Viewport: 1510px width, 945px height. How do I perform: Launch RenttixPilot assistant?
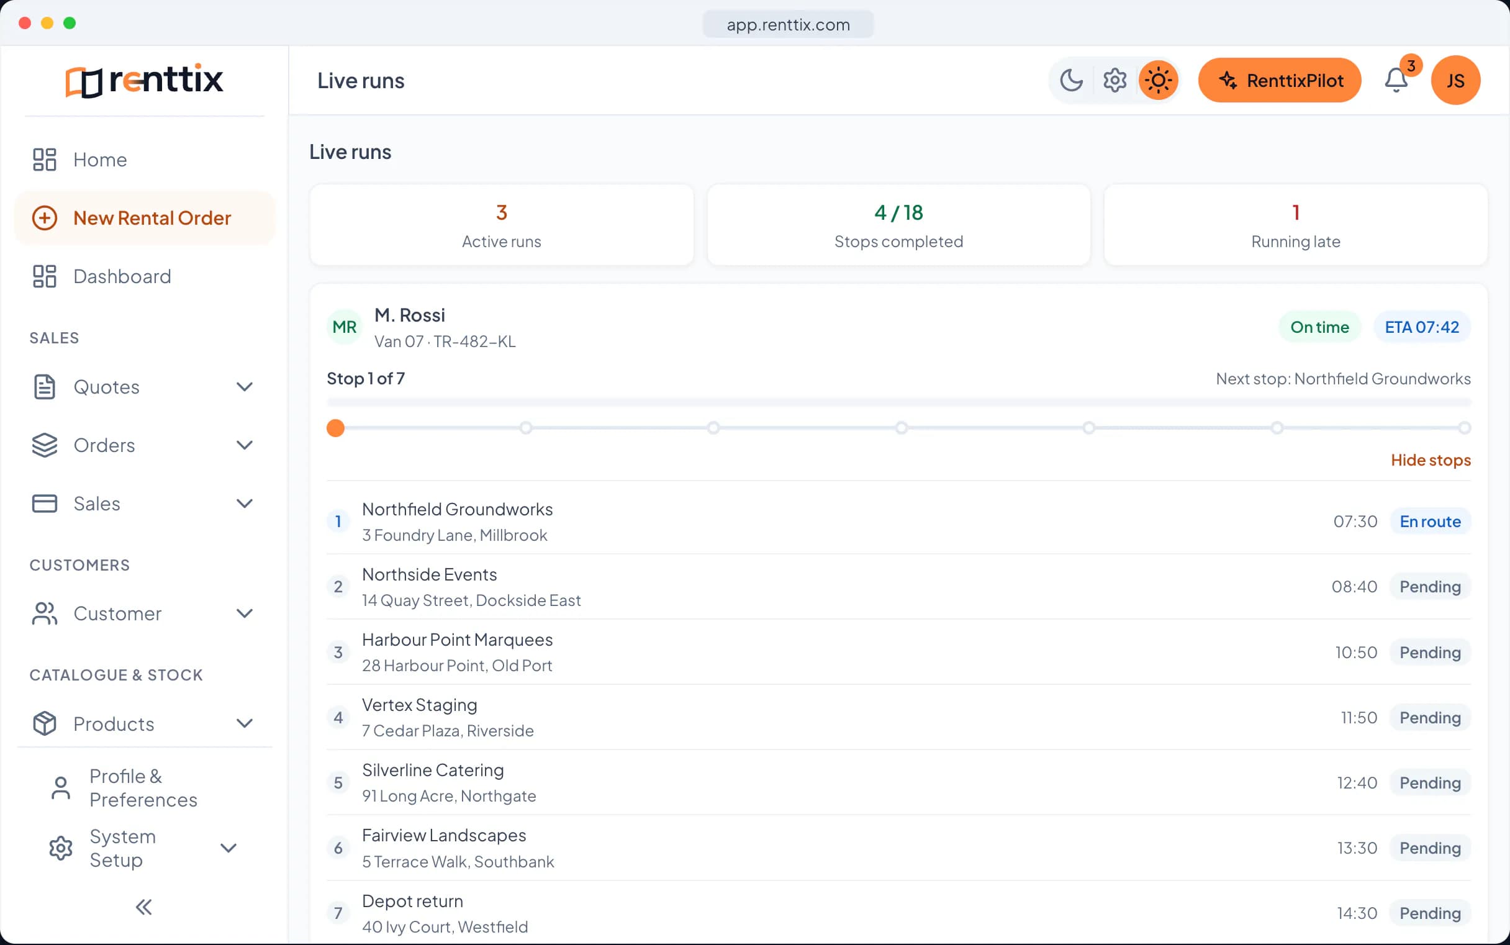click(x=1280, y=80)
